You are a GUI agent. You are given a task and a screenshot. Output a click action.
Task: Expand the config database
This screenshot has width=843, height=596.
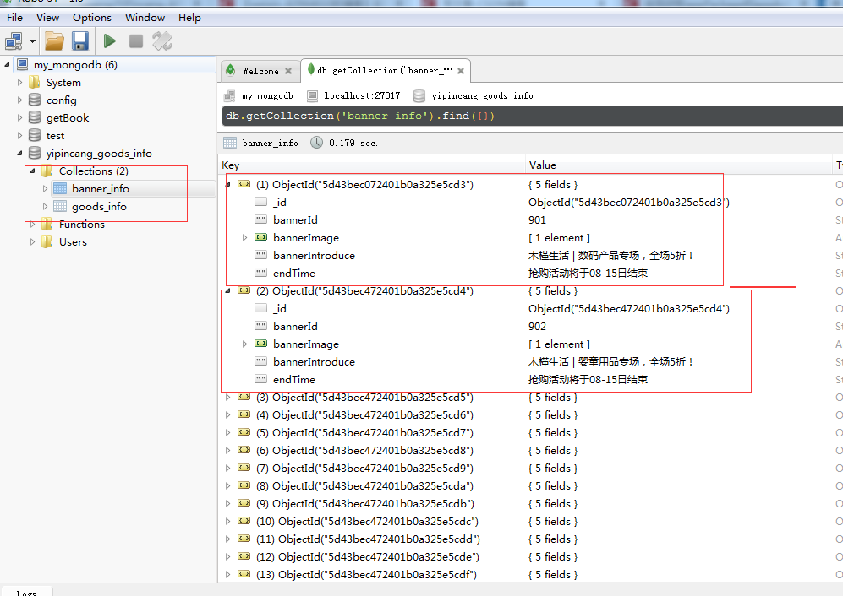[x=20, y=100]
